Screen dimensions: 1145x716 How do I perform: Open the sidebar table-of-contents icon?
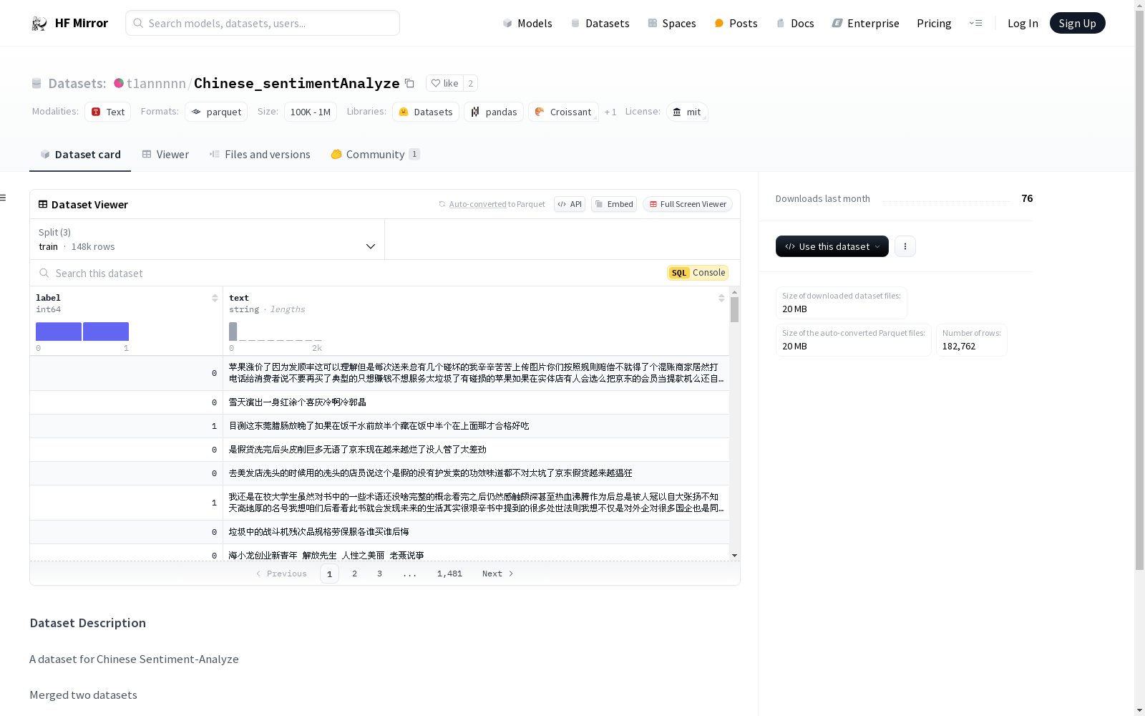[x=4, y=198]
